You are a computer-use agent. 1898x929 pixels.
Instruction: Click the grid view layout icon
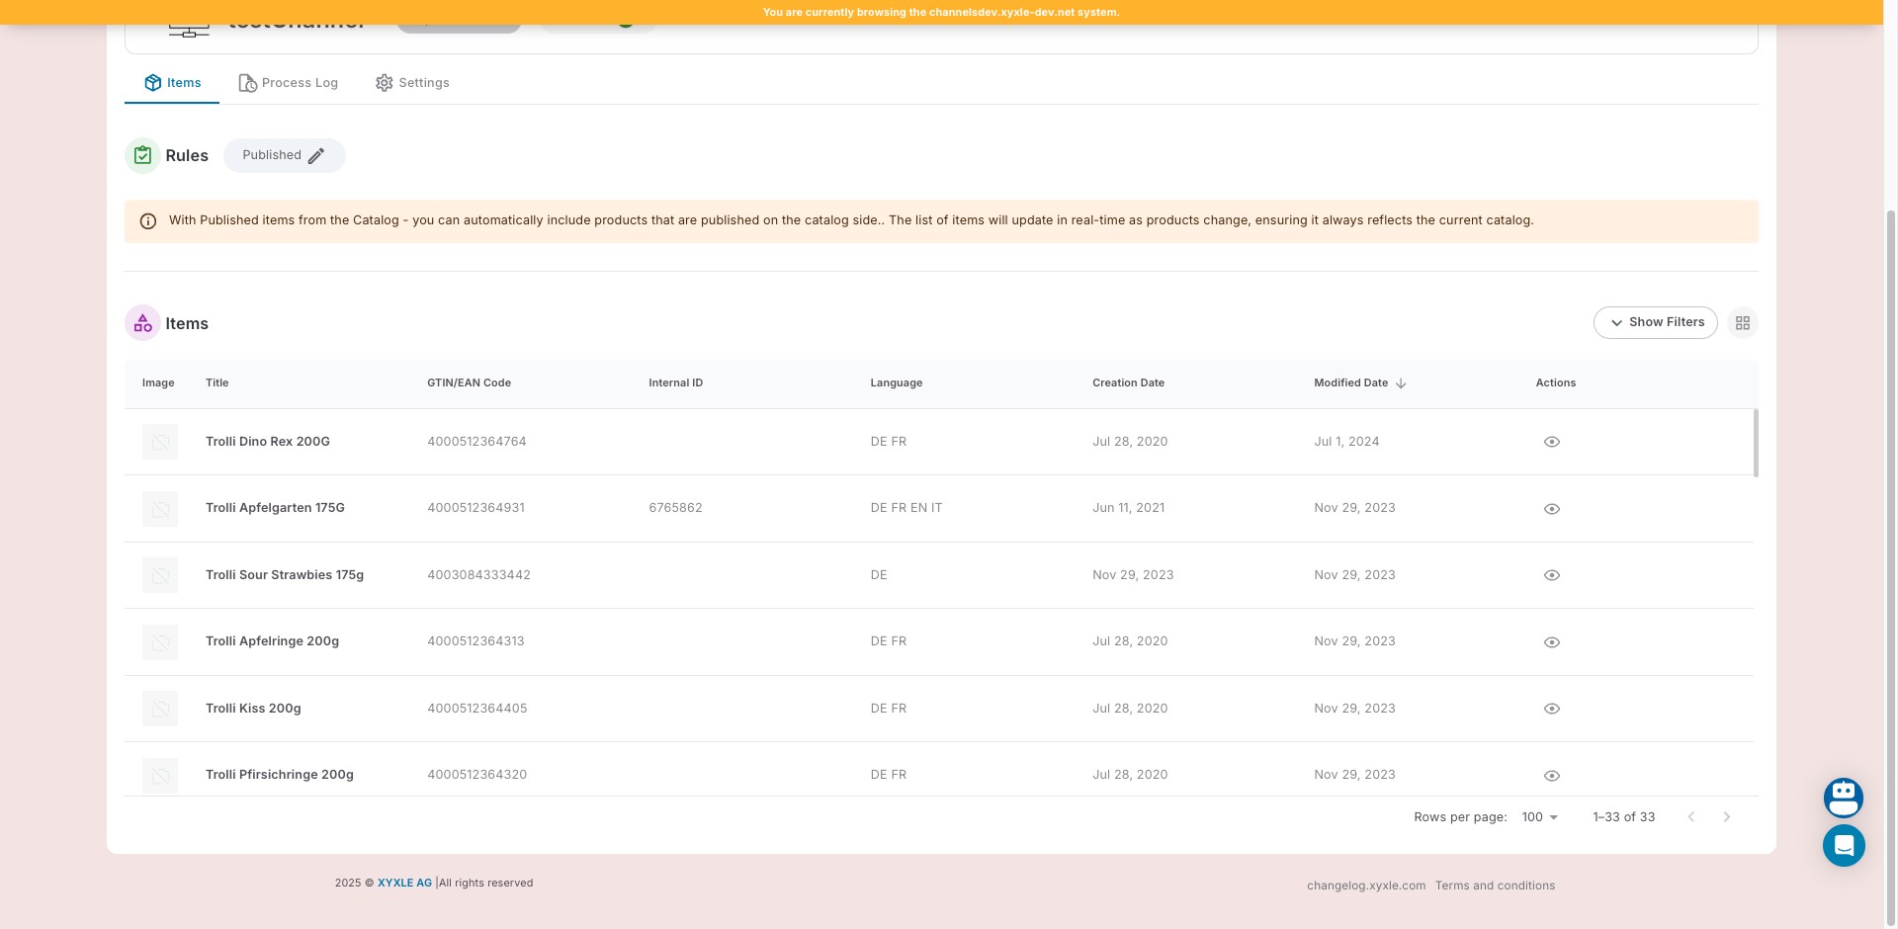tap(1742, 323)
